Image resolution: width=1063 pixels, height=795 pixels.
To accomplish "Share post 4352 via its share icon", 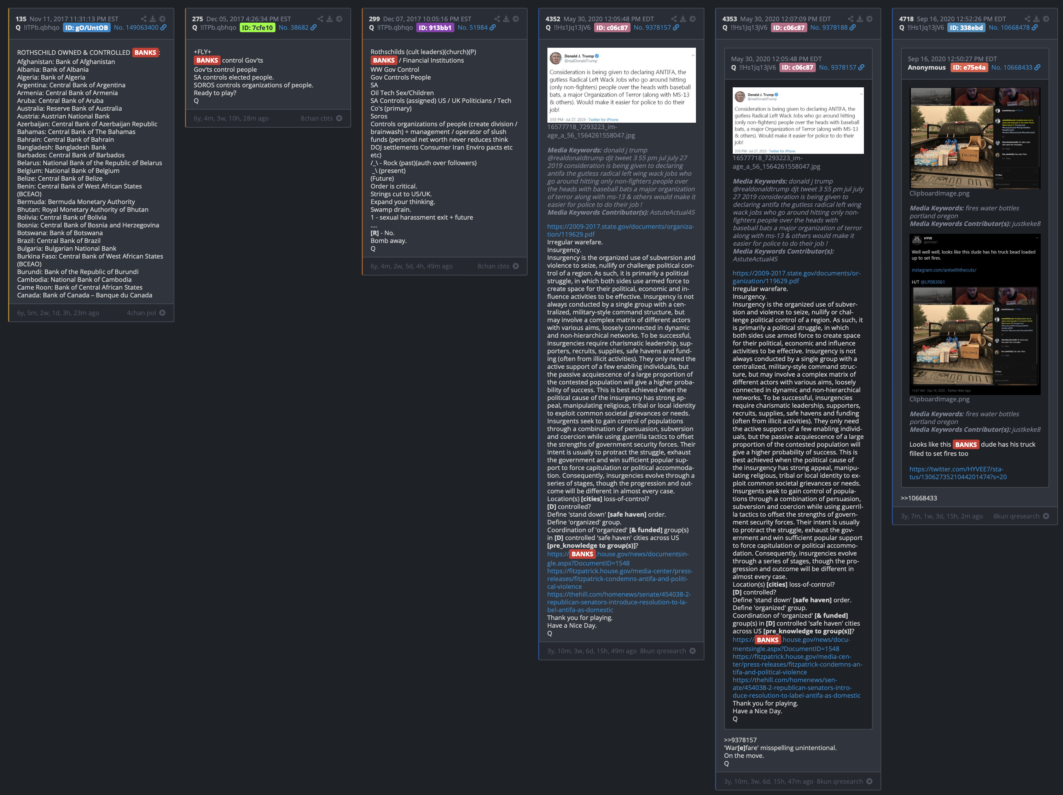I will (674, 19).
